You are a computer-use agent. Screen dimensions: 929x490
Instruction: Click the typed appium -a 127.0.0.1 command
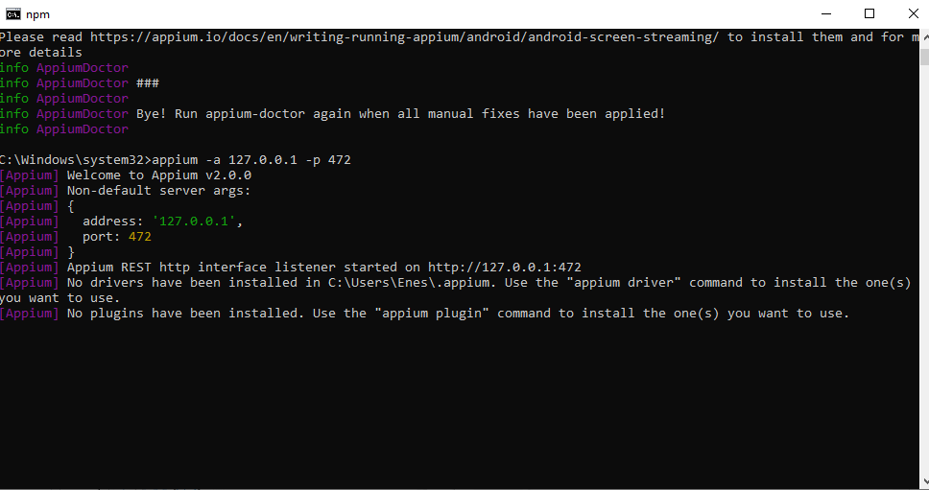click(x=251, y=160)
